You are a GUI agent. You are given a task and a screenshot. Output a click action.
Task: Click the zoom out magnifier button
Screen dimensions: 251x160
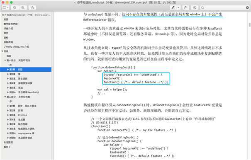click(15, 8)
